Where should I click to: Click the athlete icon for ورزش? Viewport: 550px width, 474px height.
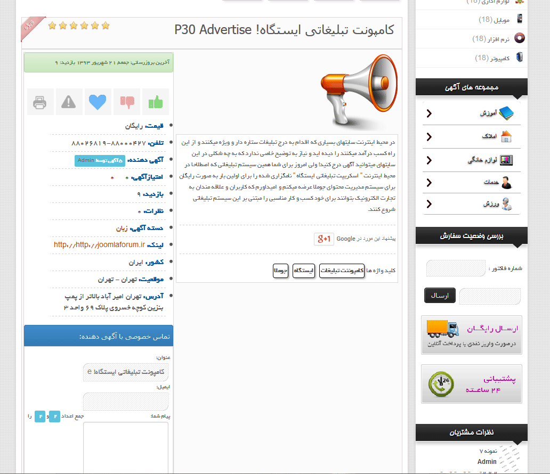pyautogui.click(x=506, y=204)
